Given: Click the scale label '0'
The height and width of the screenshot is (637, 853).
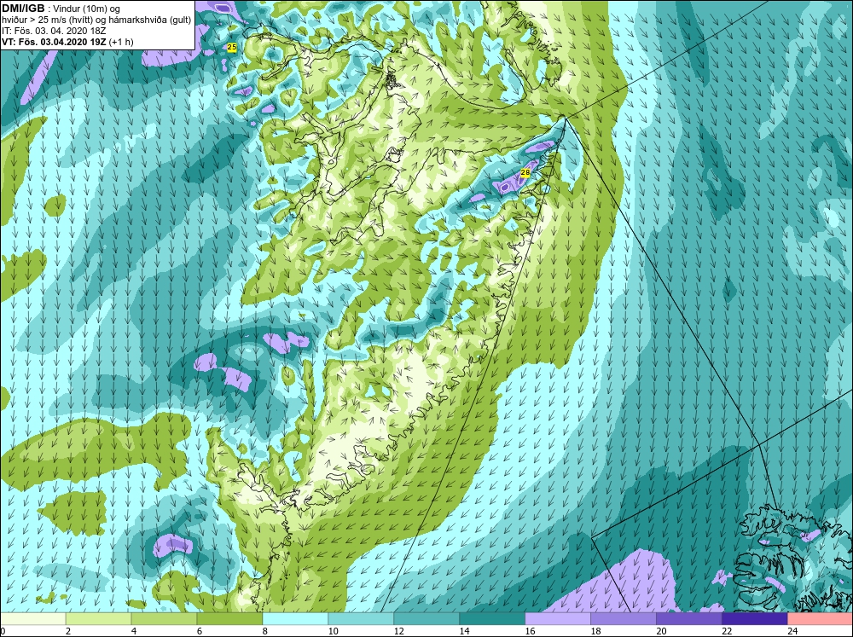Looking at the screenshot, I should [3, 631].
